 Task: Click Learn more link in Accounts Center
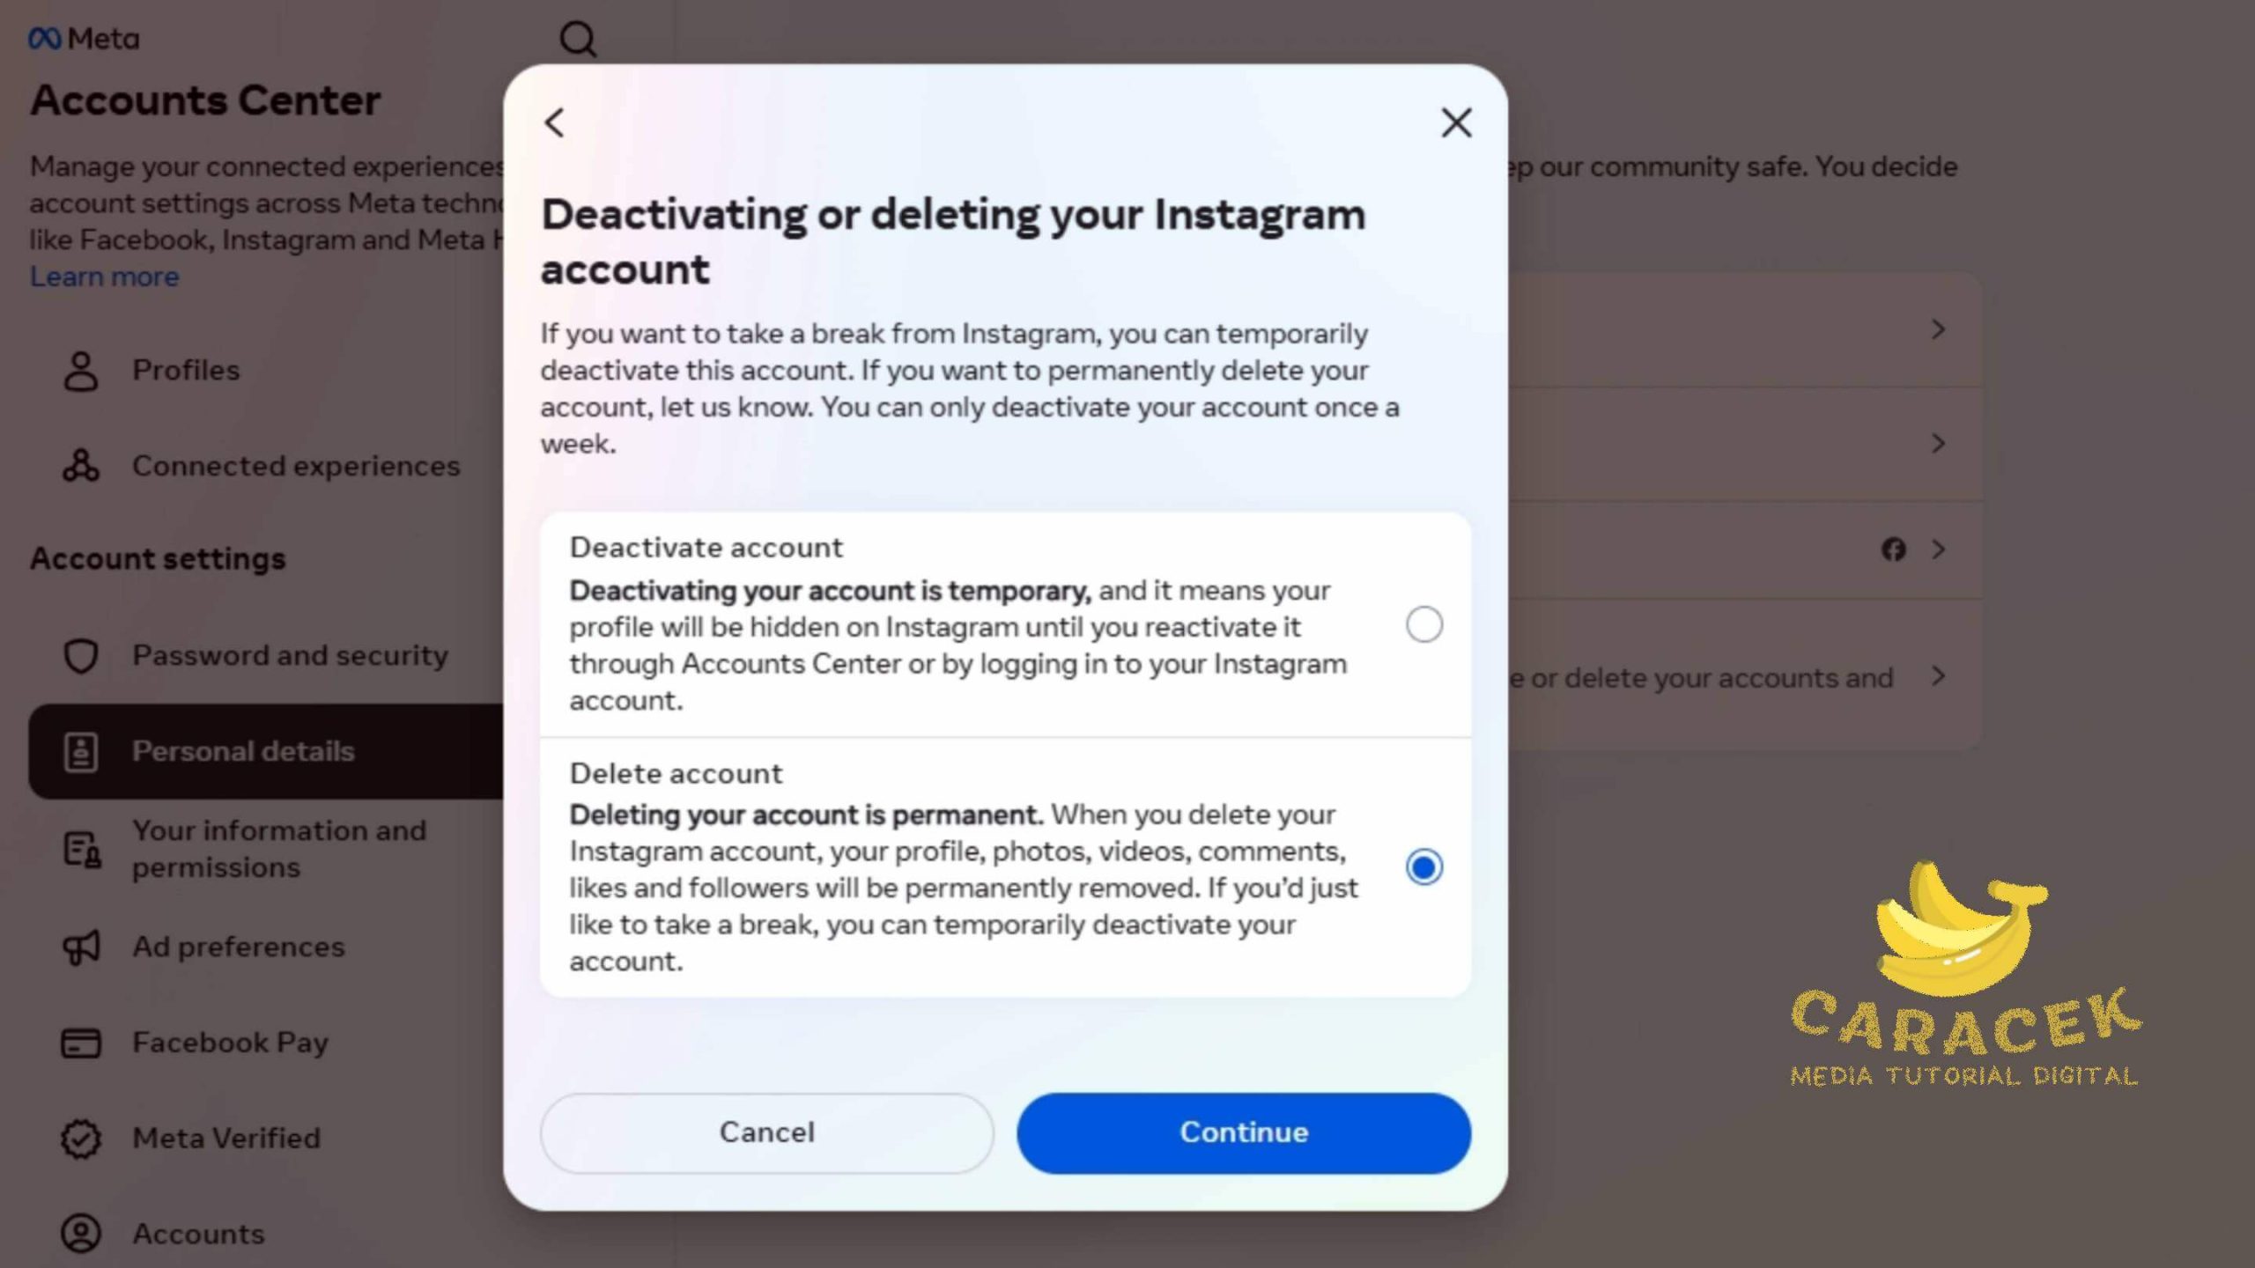102,276
